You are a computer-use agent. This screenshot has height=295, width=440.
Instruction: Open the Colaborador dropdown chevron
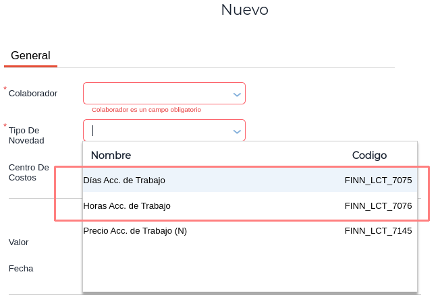point(237,94)
